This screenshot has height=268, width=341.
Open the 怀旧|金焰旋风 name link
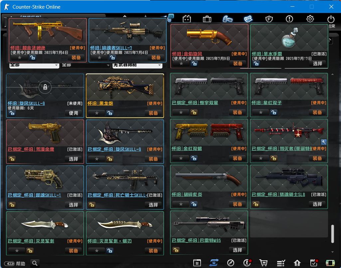pyautogui.click(x=187, y=54)
